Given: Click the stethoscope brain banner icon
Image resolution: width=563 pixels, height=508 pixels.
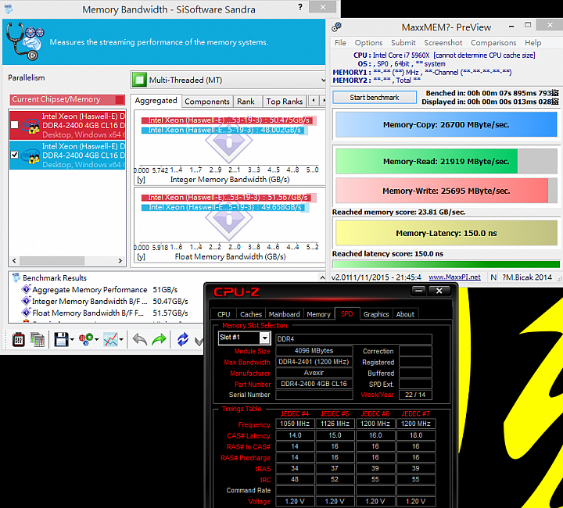Looking at the screenshot, I should click(x=25, y=41).
